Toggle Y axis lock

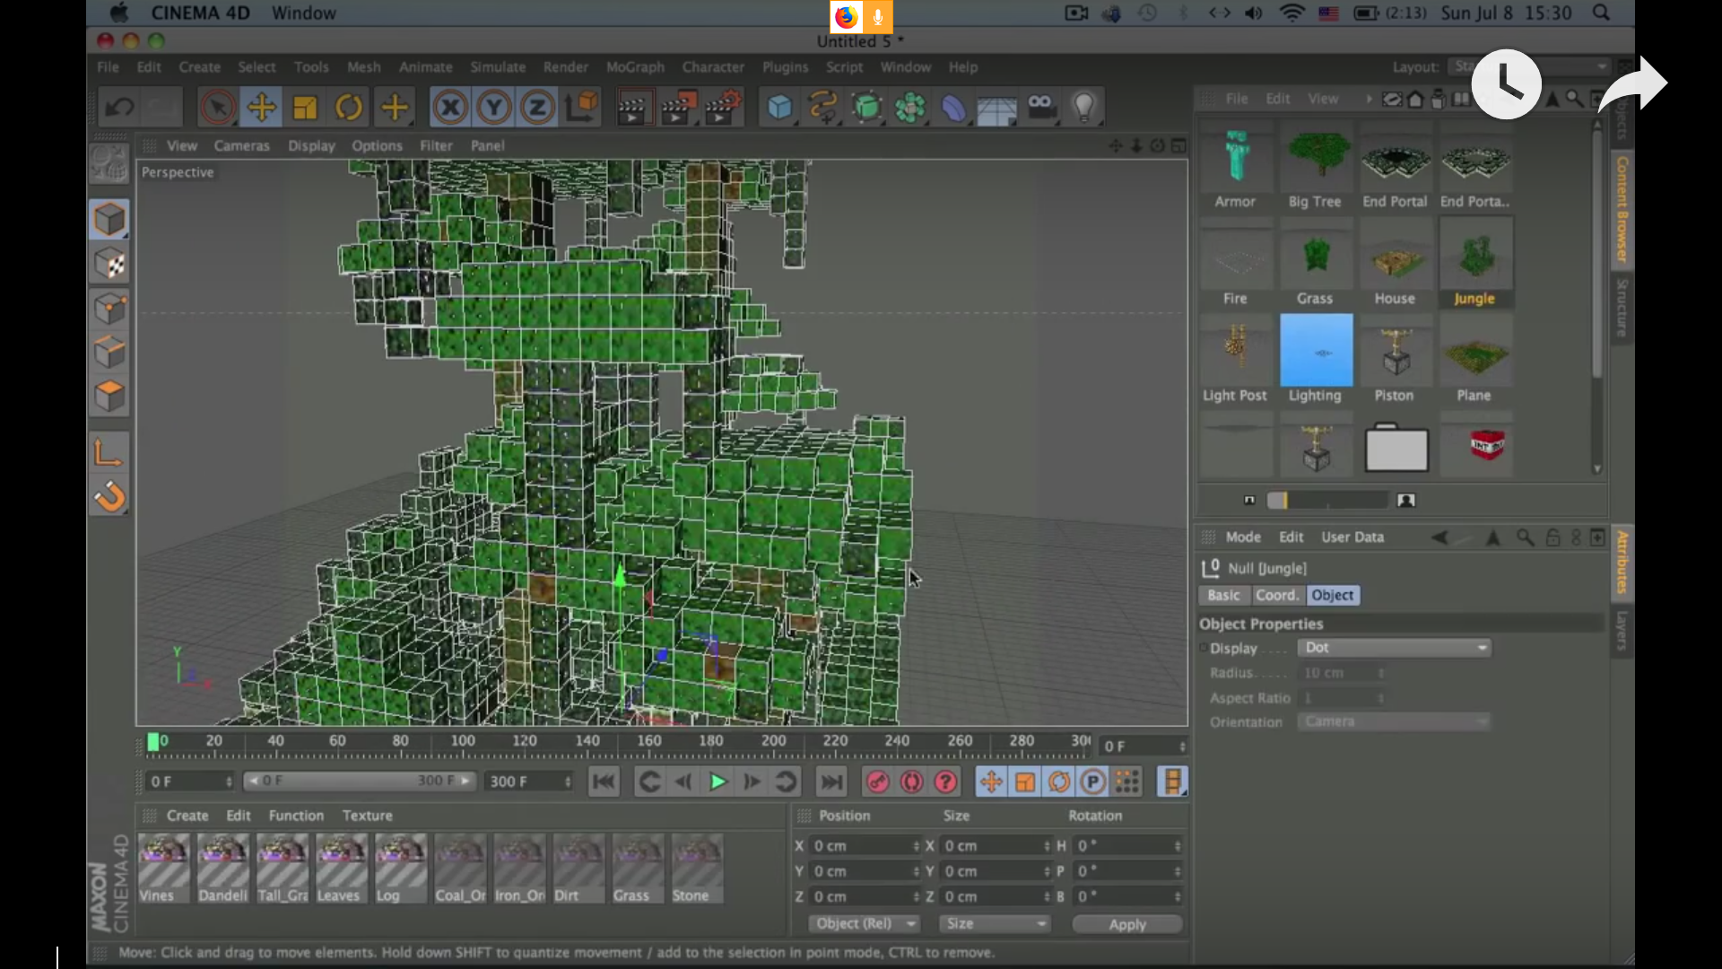tap(493, 108)
